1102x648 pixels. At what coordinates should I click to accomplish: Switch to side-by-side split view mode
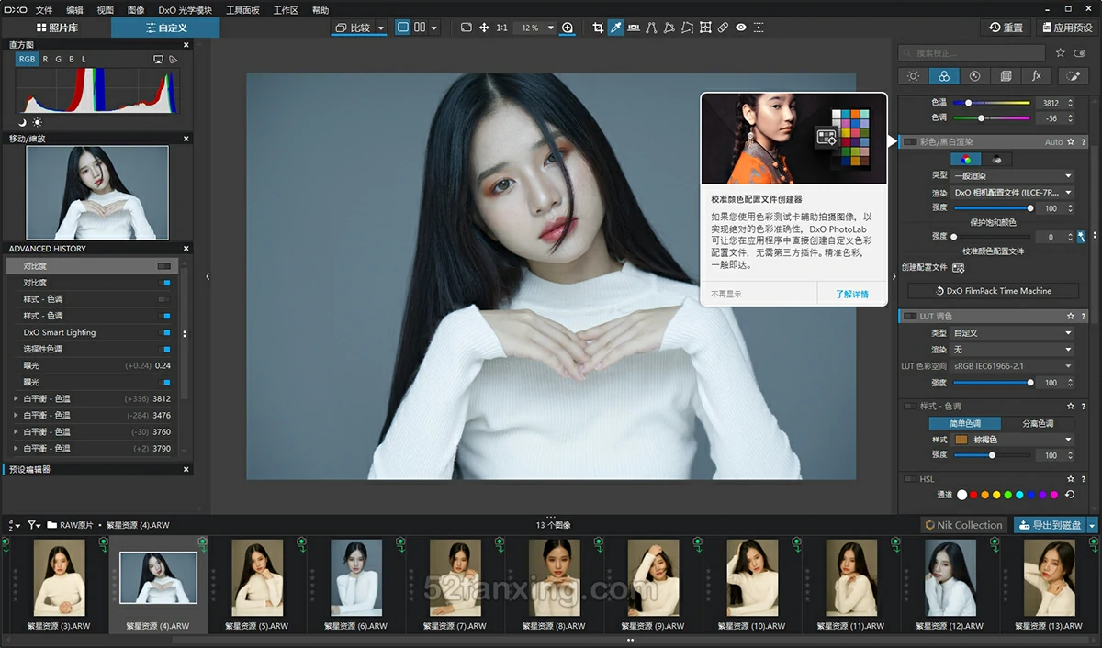420,28
